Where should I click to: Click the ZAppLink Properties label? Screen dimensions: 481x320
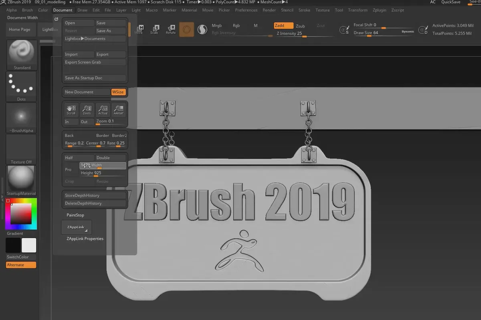[x=85, y=239]
